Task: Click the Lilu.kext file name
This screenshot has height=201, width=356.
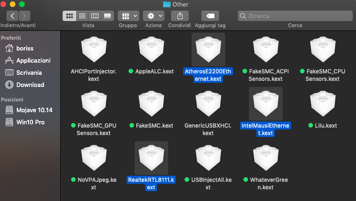Action: pos(326,126)
